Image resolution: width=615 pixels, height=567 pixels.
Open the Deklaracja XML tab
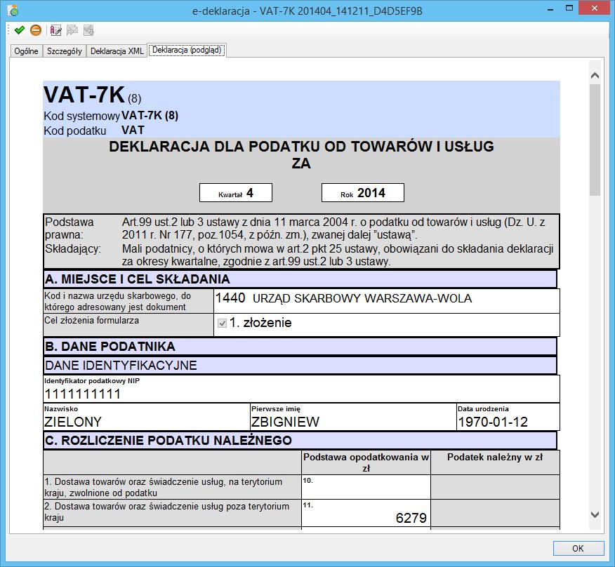pyautogui.click(x=117, y=51)
